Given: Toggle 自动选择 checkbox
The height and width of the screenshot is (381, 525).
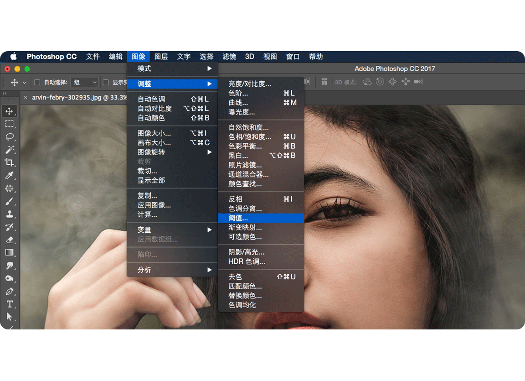Looking at the screenshot, I should pyautogui.click(x=37, y=82).
